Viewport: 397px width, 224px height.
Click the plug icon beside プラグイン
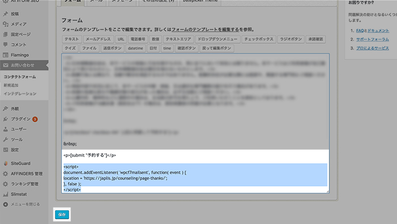(6, 119)
